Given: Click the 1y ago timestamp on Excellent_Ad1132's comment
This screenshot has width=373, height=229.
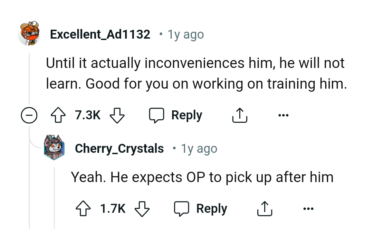Looking at the screenshot, I should coord(185,34).
